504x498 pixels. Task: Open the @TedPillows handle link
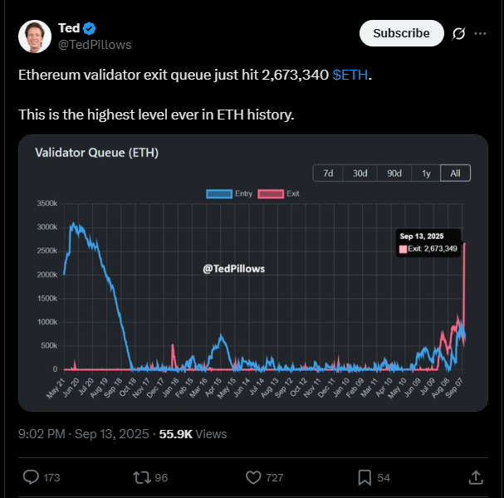(95, 45)
